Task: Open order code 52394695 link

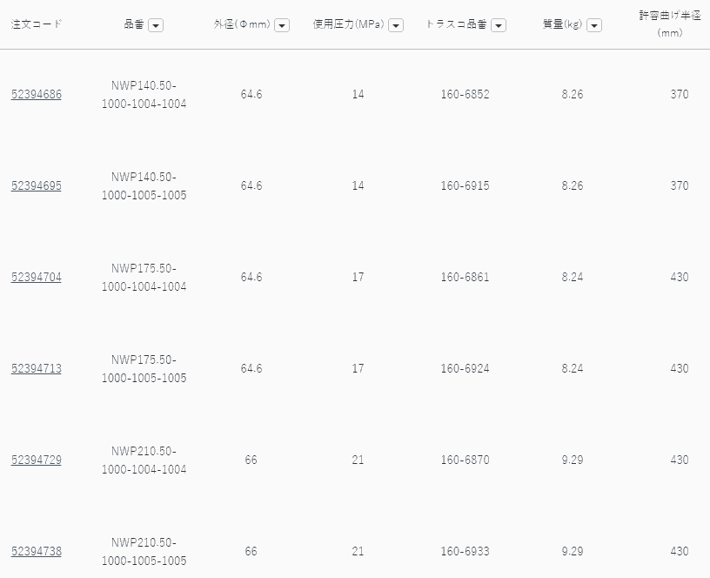Action: tap(37, 185)
